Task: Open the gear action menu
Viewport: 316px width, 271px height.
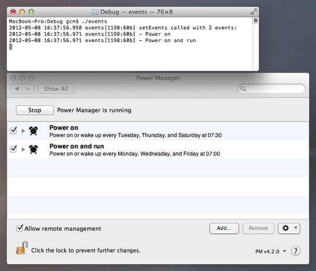Action: (289, 228)
